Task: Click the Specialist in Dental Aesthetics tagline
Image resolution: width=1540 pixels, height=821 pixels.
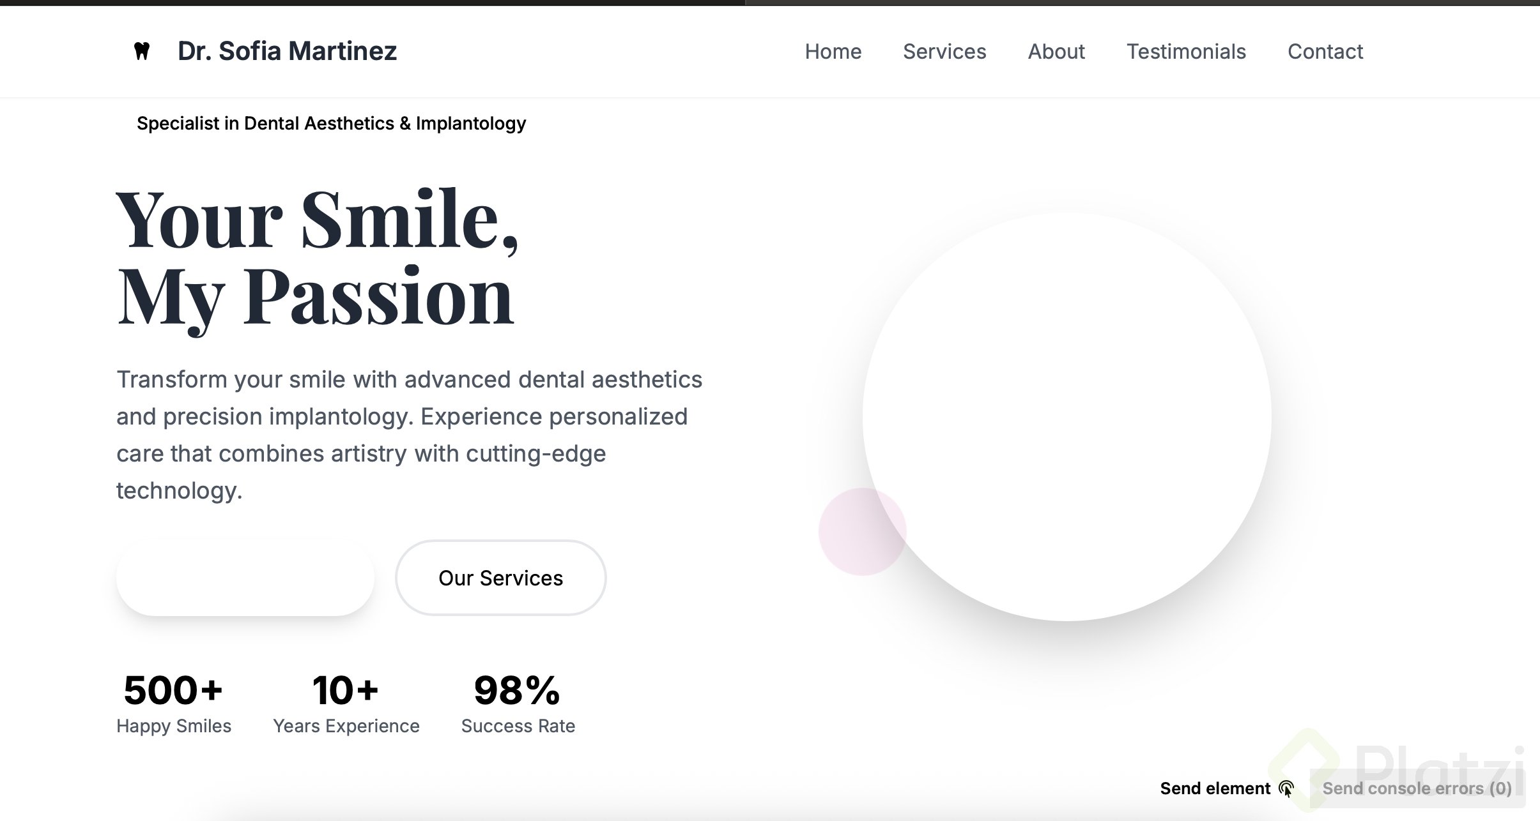Action: (331, 123)
